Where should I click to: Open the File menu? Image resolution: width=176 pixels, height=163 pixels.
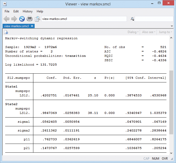tap(7, 11)
